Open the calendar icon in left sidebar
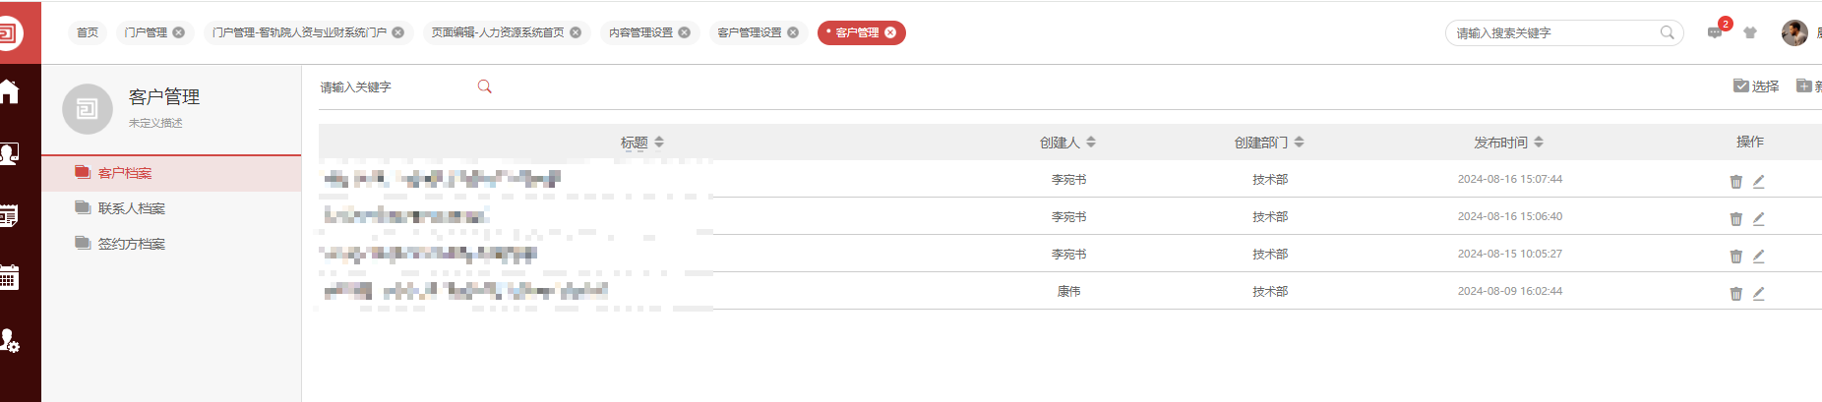Image resolution: width=1822 pixels, height=402 pixels. click(10, 277)
